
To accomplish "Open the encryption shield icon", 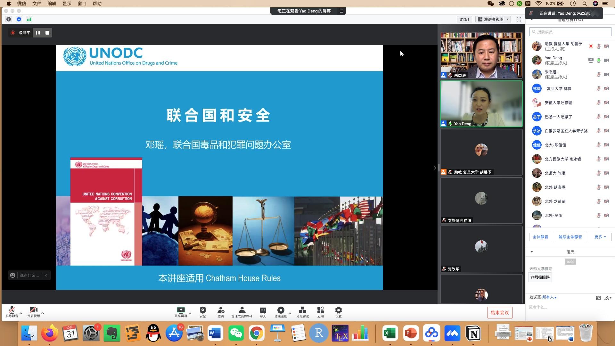I will [19, 19].
